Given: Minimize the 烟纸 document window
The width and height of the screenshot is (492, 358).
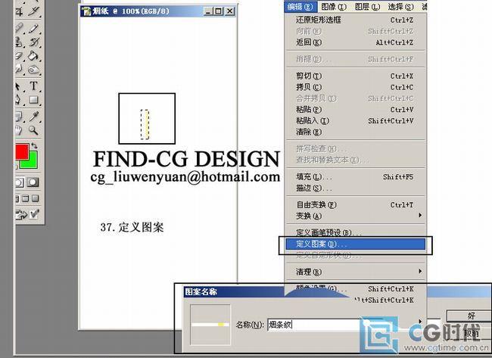Looking at the screenshot, I should click(x=208, y=11).
